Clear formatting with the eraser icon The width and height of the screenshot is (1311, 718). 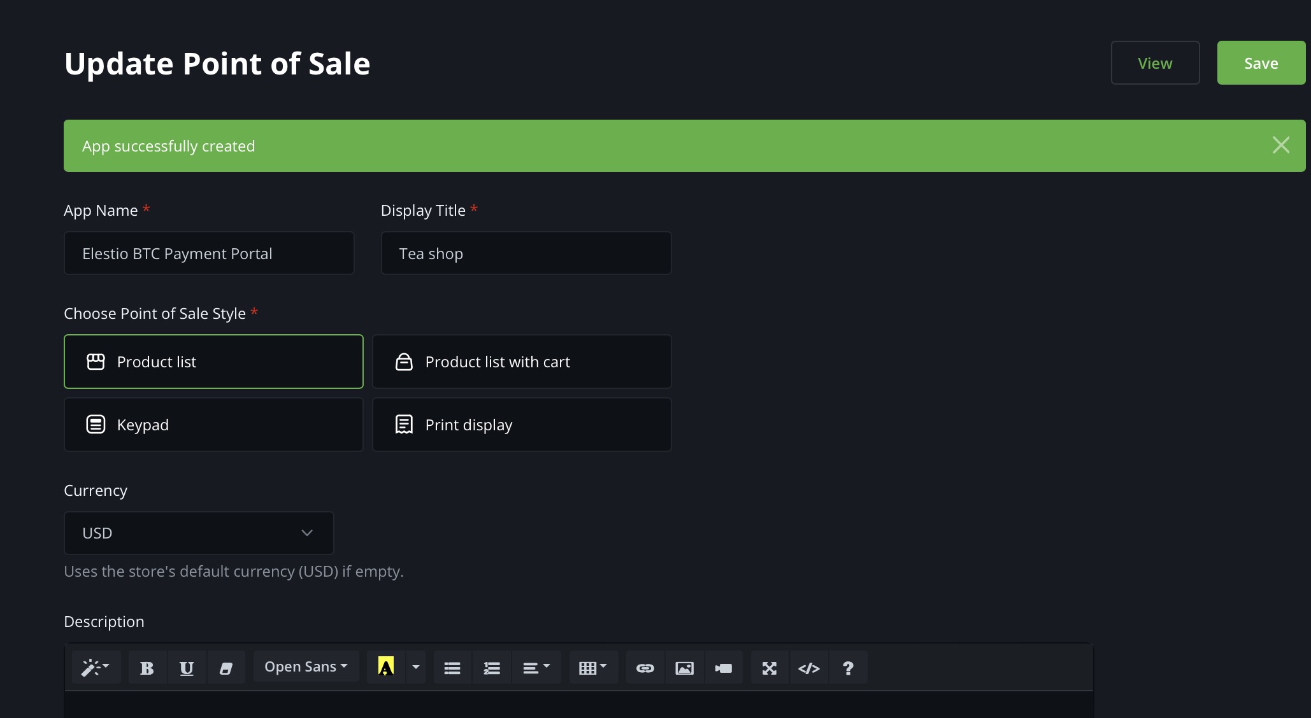click(x=226, y=668)
